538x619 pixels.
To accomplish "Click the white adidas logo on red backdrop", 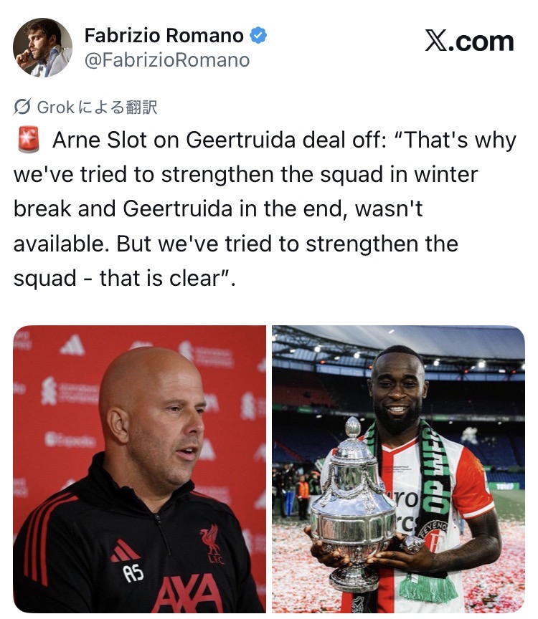I will pyautogui.click(x=72, y=345).
